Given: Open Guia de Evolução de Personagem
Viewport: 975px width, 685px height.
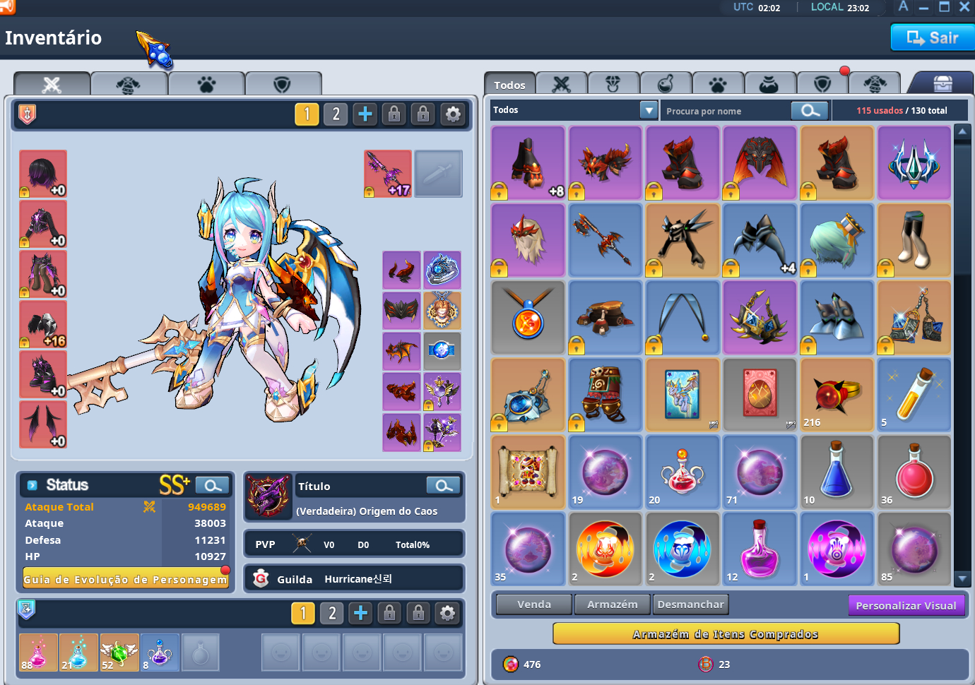Looking at the screenshot, I should [x=126, y=579].
